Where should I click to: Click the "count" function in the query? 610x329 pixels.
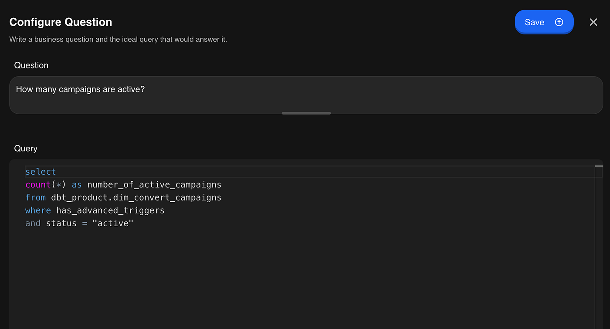click(x=38, y=185)
